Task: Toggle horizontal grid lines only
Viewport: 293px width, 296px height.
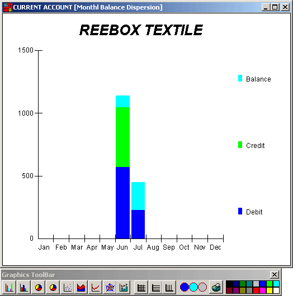Action: coord(156,288)
